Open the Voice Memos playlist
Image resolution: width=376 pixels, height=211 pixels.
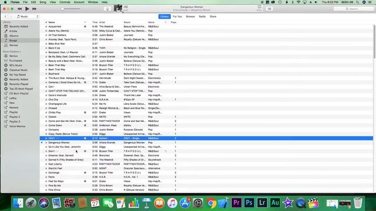pyautogui.click(x=17, y=127)
